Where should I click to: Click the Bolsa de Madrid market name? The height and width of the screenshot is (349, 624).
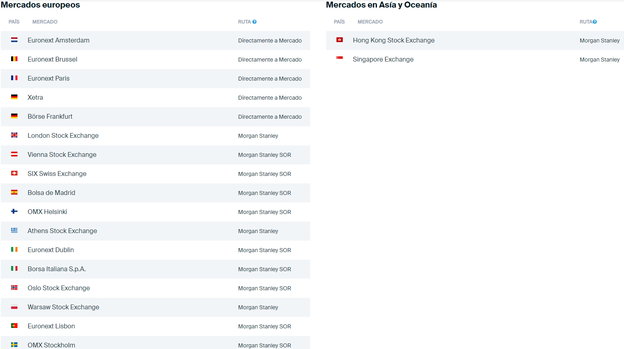click(51, 193)
